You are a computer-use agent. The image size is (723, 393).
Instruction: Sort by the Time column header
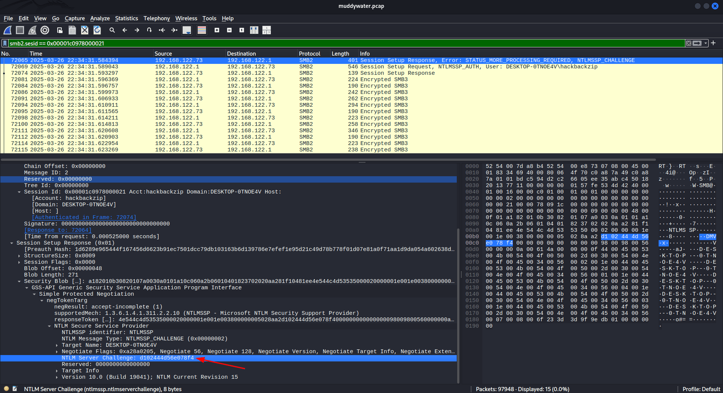click(91, 54)
